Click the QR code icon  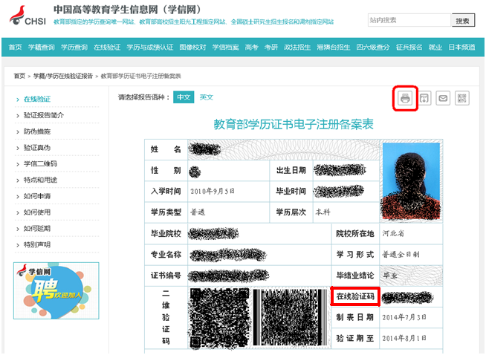click(x=462, y=98)
